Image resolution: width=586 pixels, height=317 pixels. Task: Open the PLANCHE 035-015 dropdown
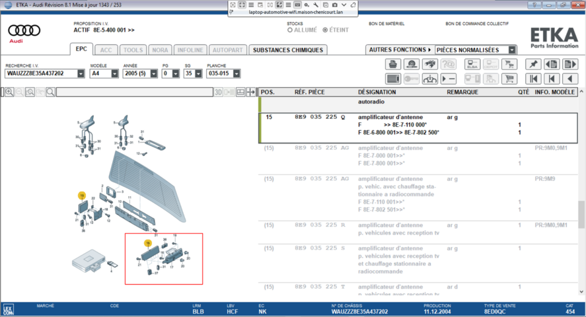[x=237, y=73]
